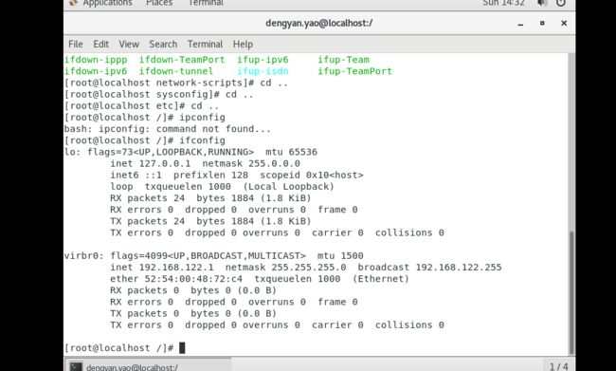This screenshot has width=616, height=371.
Task: Open the Applications menu in top bar
Action: [x=107, y=3]
